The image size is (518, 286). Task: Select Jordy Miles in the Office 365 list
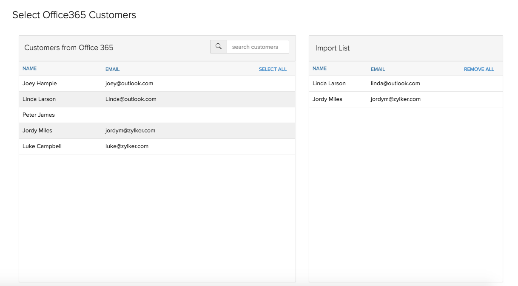point(37,130)
